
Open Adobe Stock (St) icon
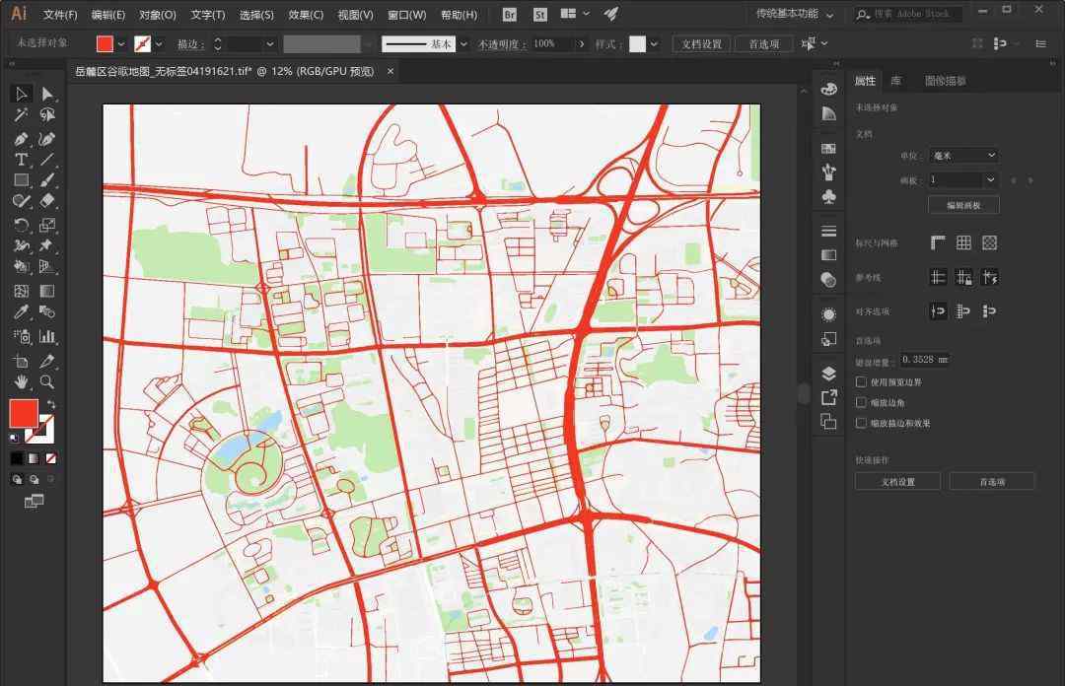point(540,14)
